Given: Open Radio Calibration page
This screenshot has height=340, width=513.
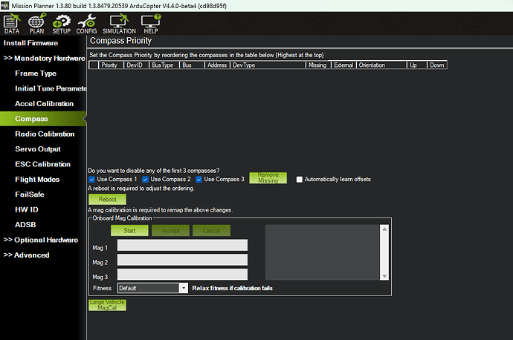Looking at the screenshot, I should [x=45, y=134].
